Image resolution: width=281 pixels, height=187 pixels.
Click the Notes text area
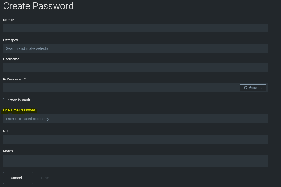135,161
